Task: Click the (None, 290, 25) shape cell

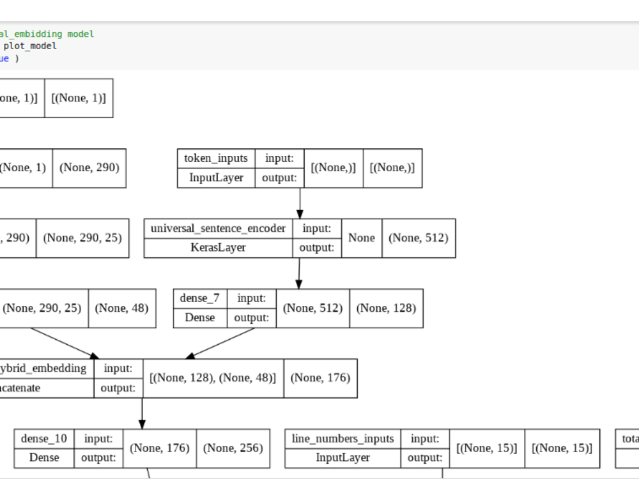Action: [x=83, y=238]
